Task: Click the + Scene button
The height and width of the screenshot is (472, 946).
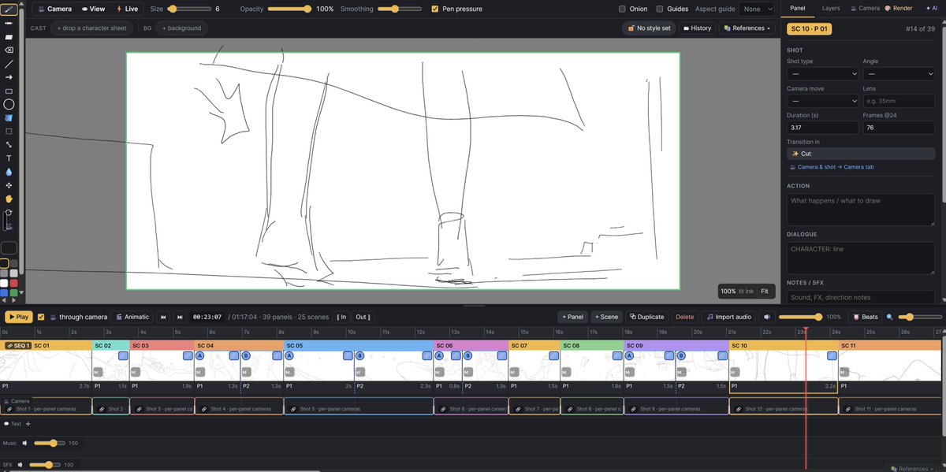Action: (x=607, y=317)
